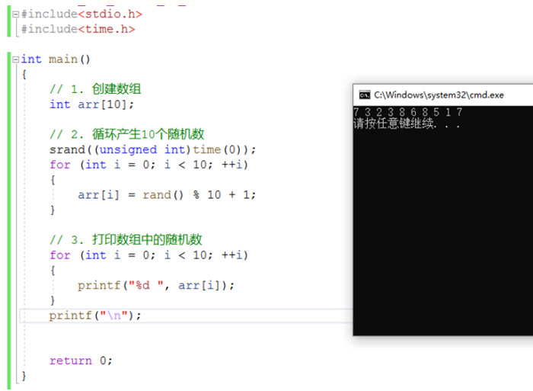Click the for loop header above printf("%d ")

point(148,255)
